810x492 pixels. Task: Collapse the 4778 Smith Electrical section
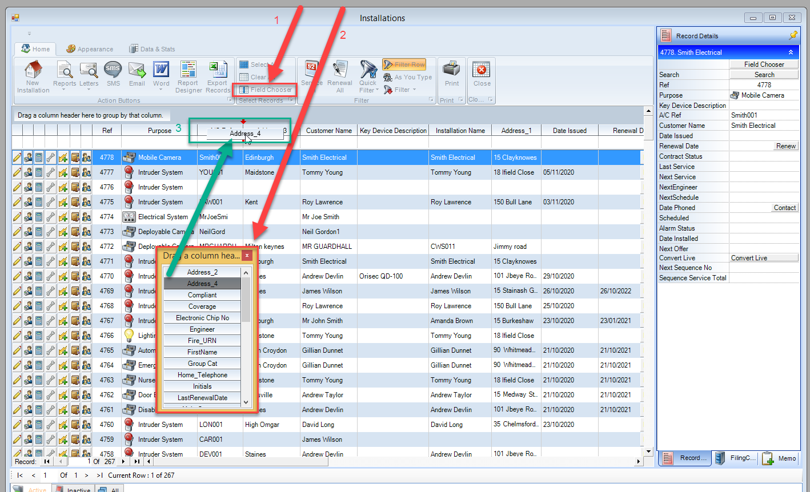(791, 53)
